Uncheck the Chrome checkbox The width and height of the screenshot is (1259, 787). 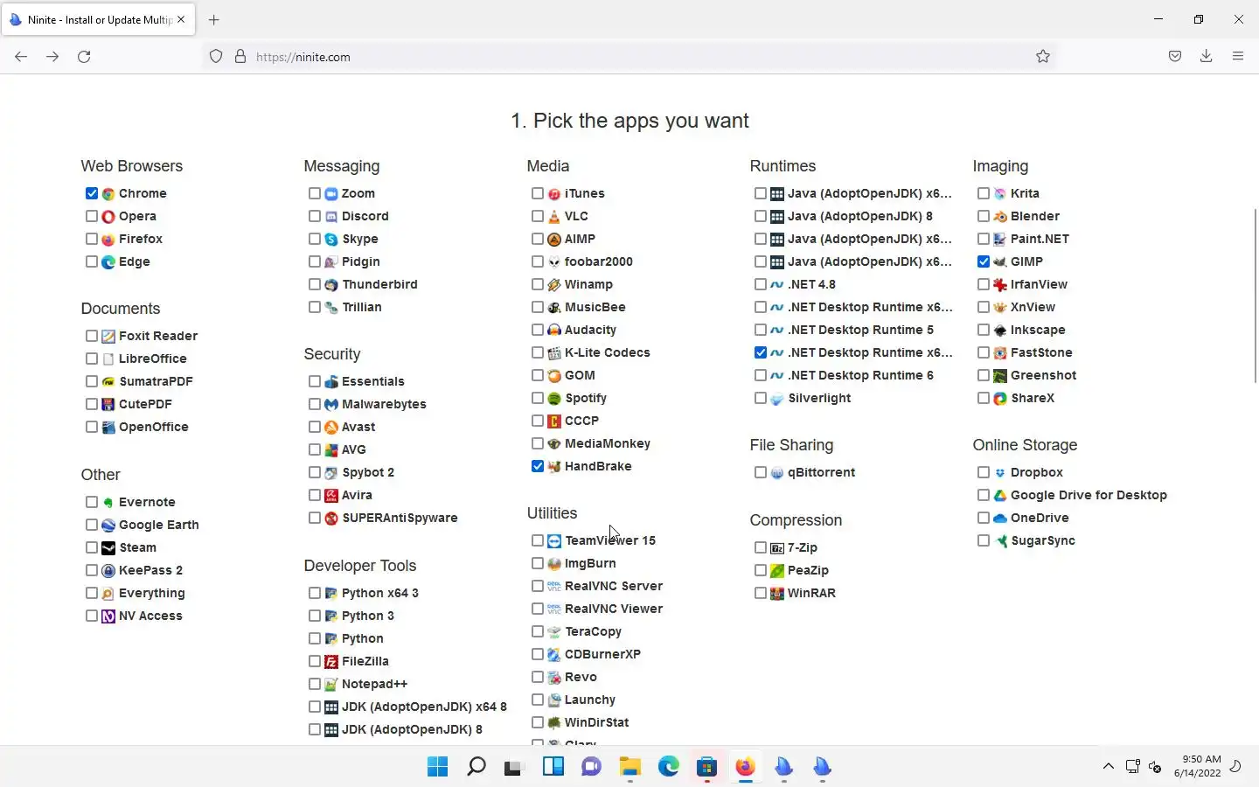coord(92,193)
